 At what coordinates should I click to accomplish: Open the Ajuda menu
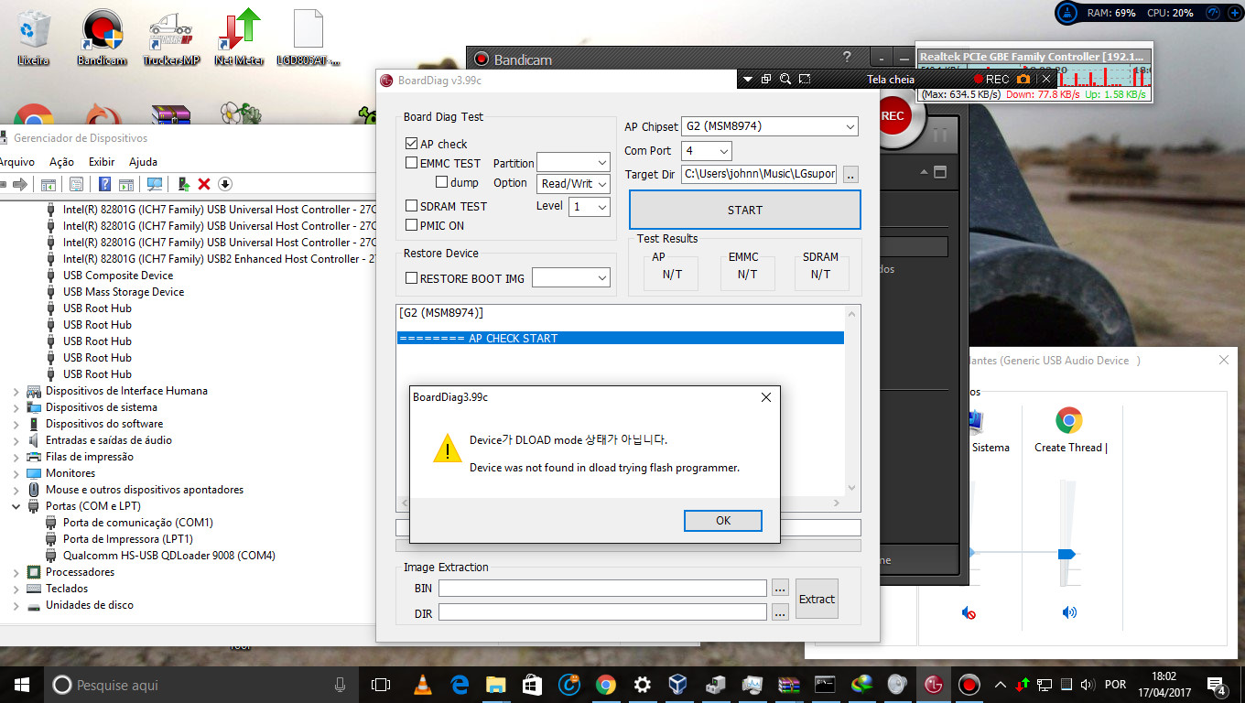click(x=143, y=162)
